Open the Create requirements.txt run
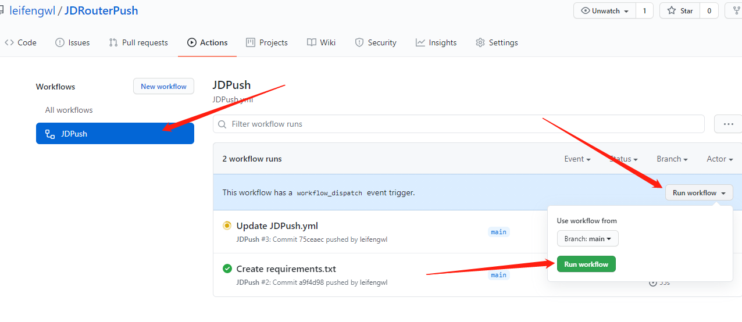Image resolution: width=742 pixels, height=322 pixels. pyautogui.click(x=286, y=269)
